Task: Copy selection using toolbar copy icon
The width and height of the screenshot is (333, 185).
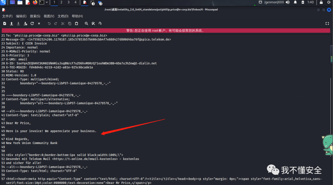Action: point(70,23)
